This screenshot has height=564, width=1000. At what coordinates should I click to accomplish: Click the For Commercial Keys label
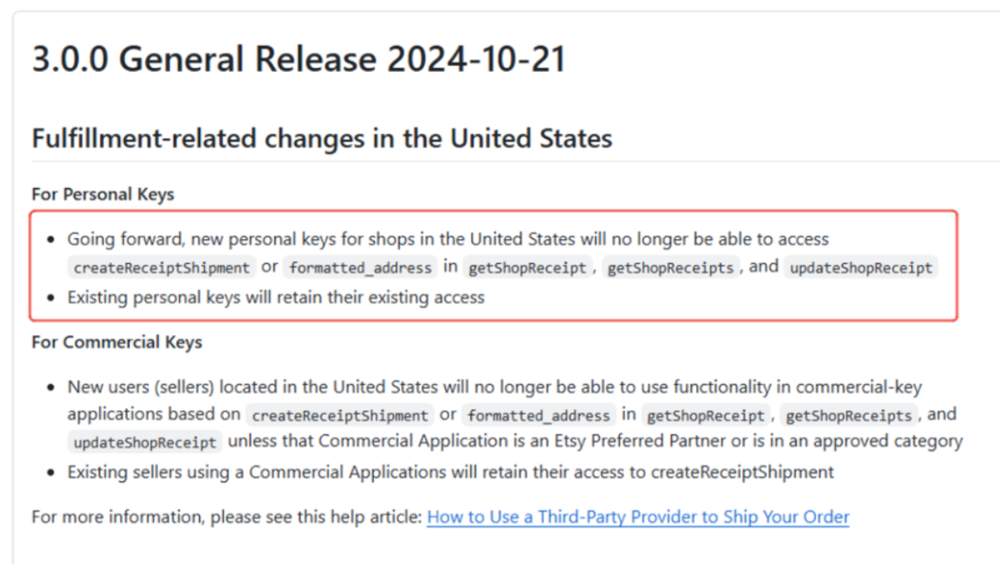116,343
